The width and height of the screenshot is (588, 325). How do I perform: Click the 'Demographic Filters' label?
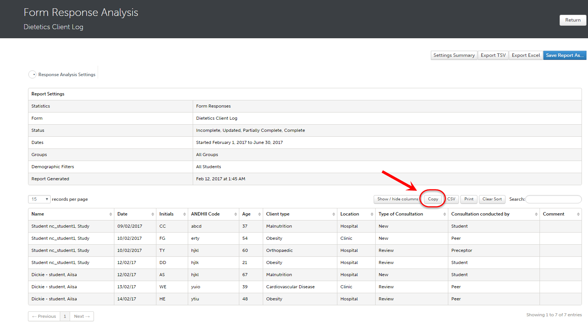coord(53,167)
